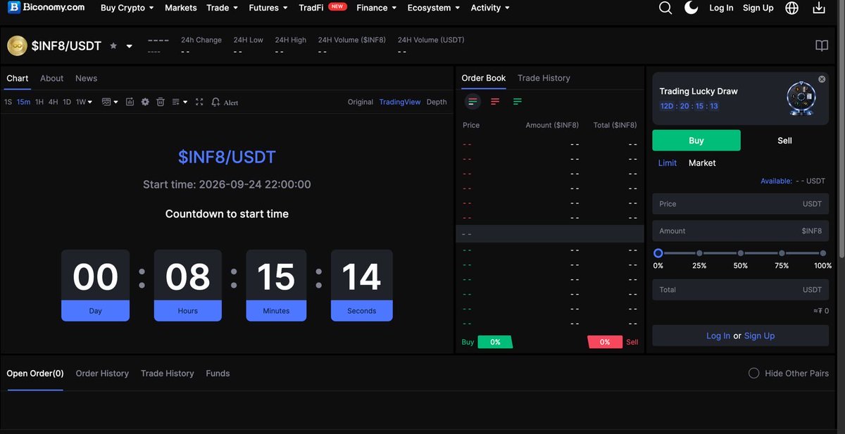The height and width of the screenshot is (434, 845).
Task: Expand the Finance menu
Action: click(x=377, y=8)
